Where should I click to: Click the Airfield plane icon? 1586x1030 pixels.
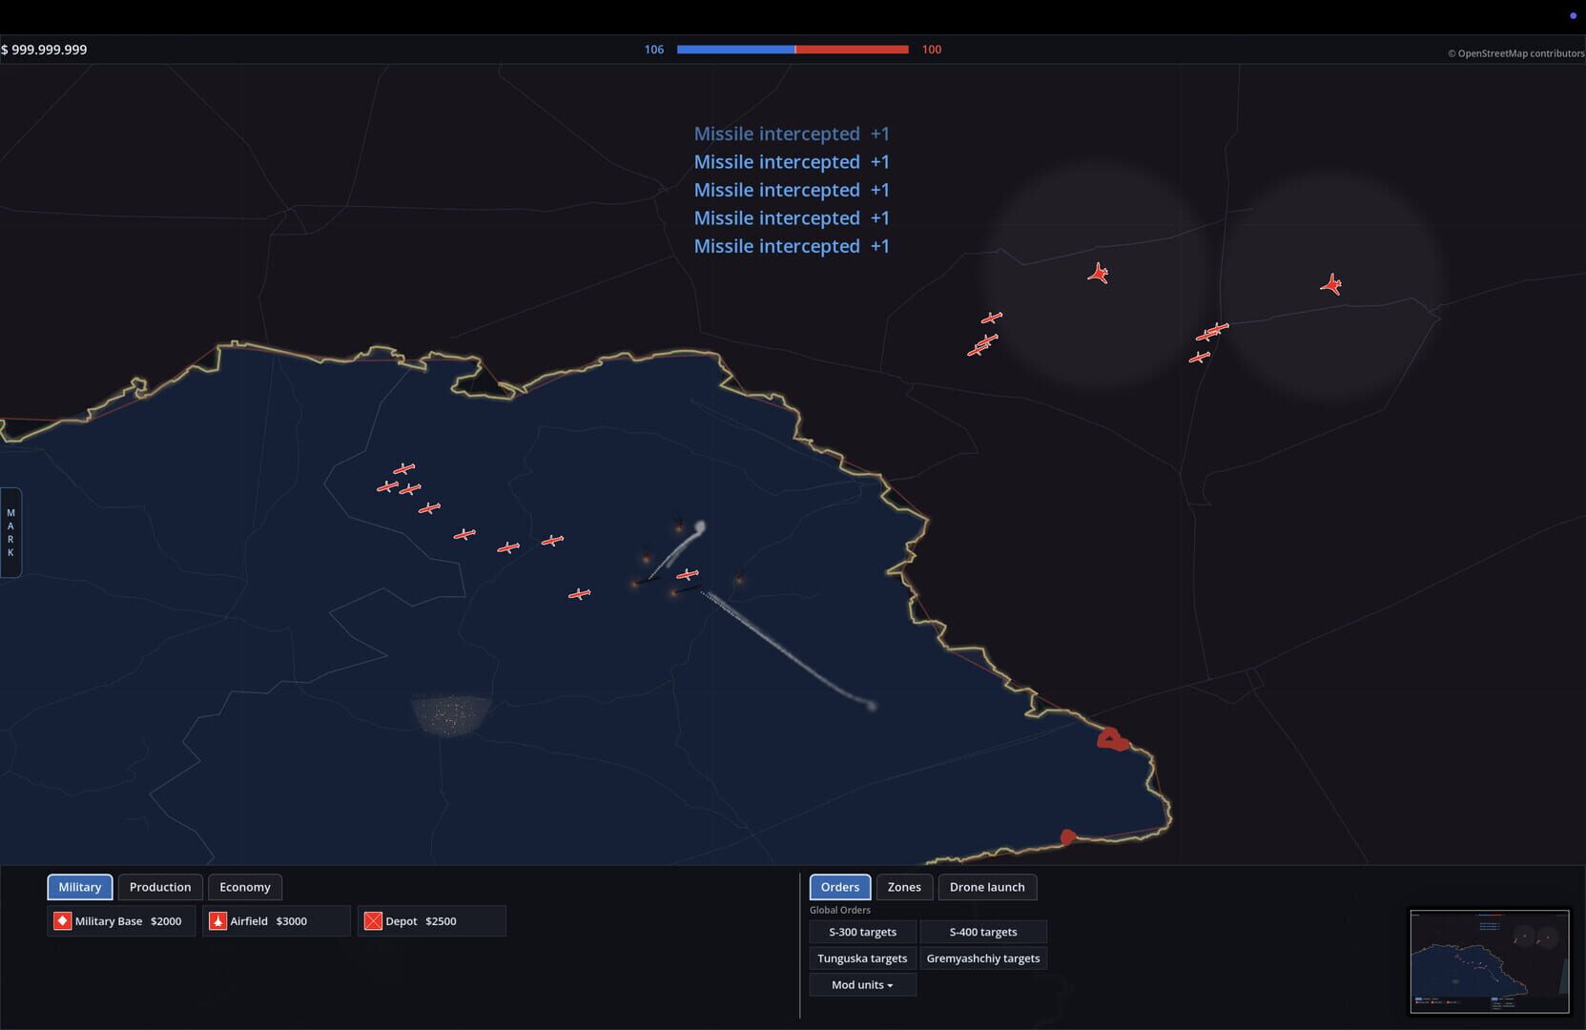(x=217, y=921)
